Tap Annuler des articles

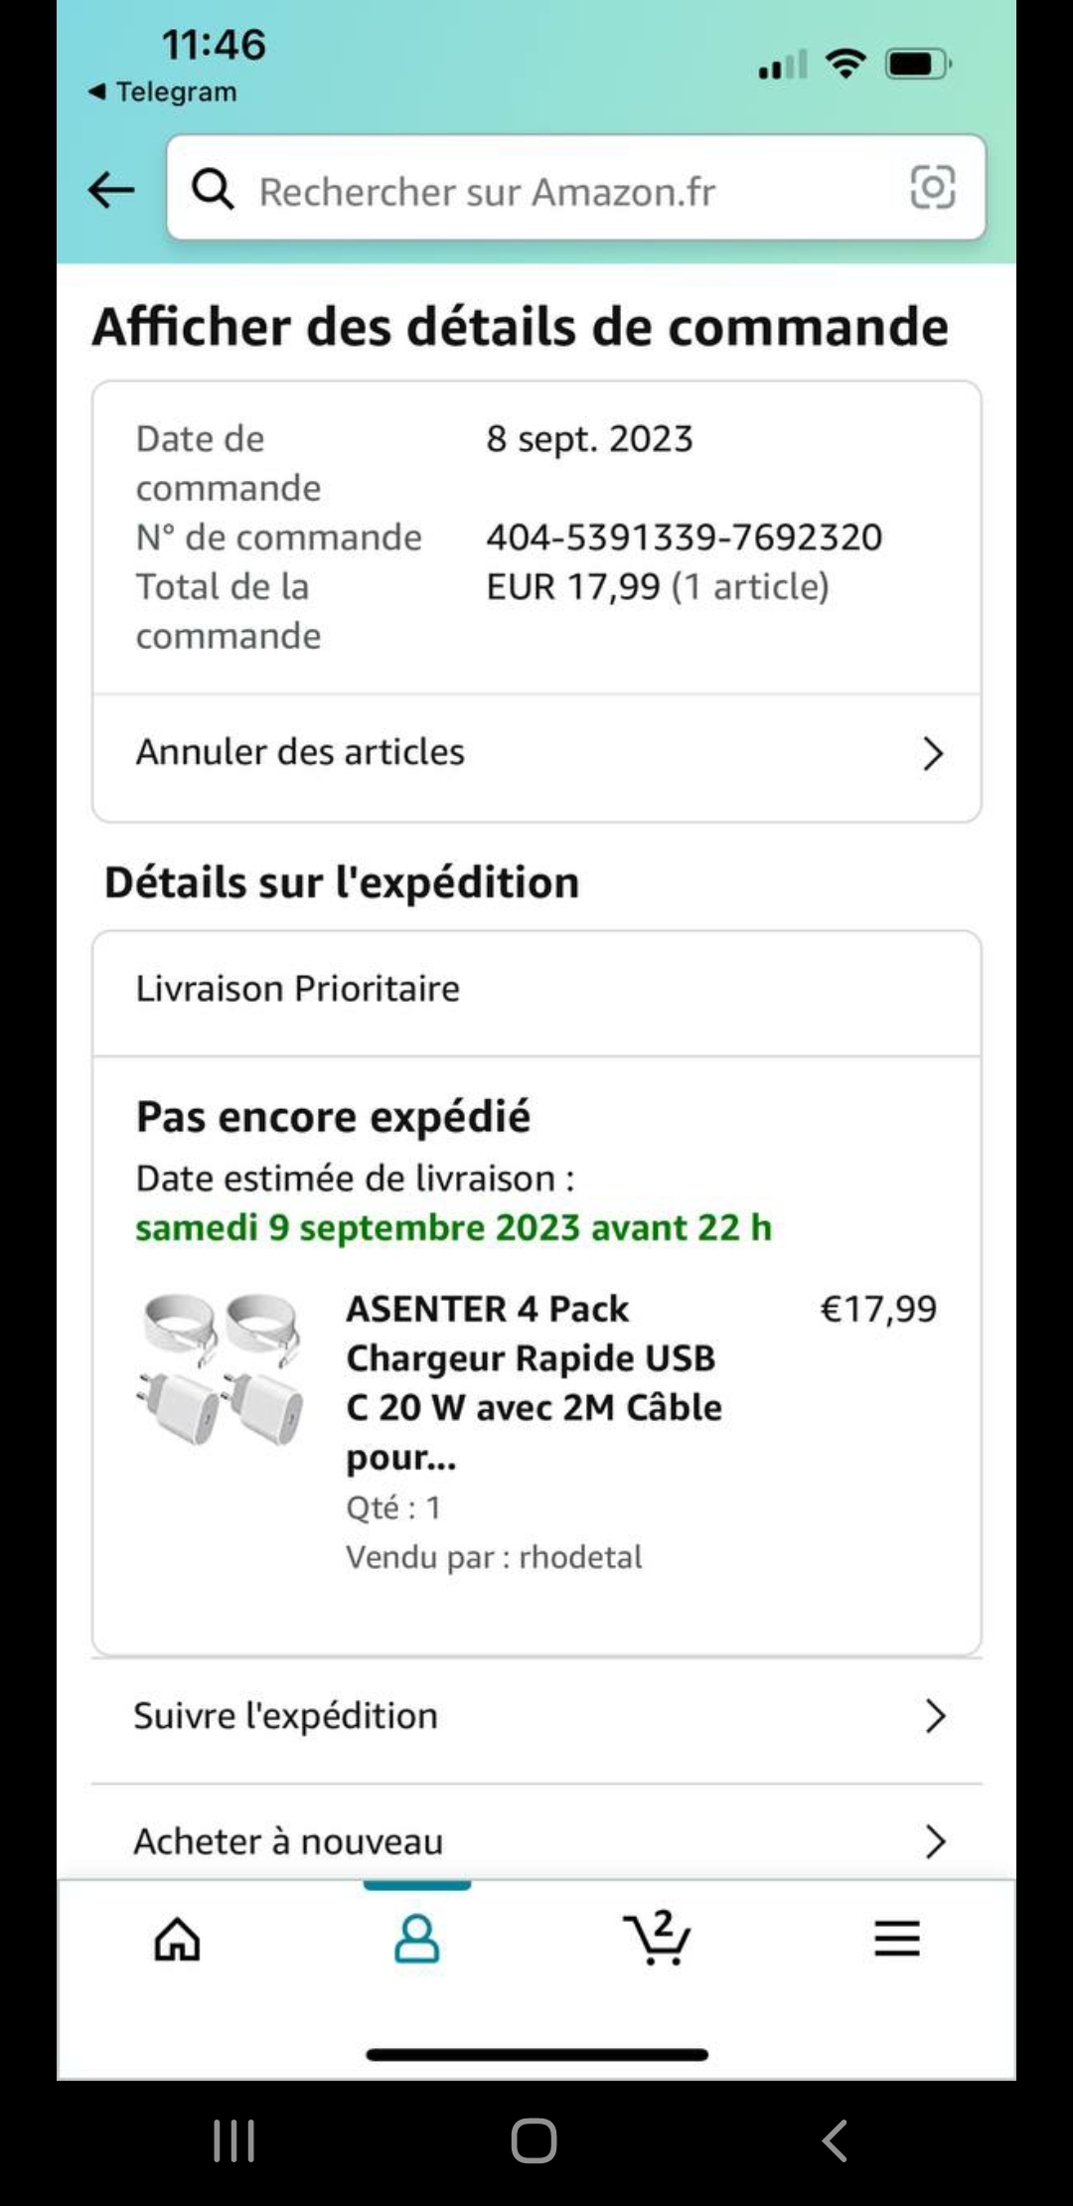click(x=300, y=752)
